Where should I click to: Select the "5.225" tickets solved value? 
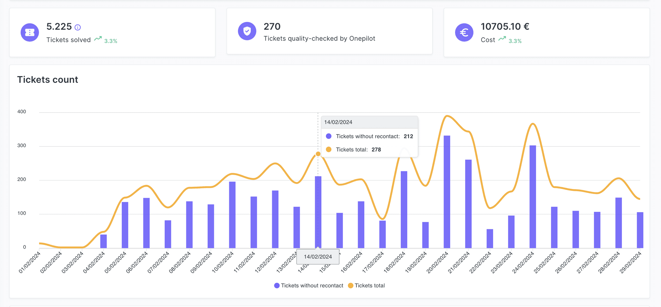point(59,26)
